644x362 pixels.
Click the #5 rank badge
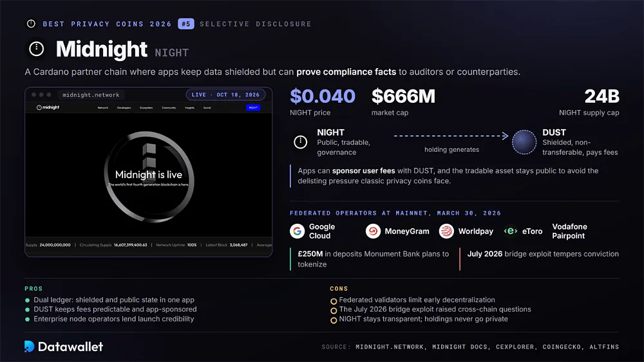(x=185, y=24)
